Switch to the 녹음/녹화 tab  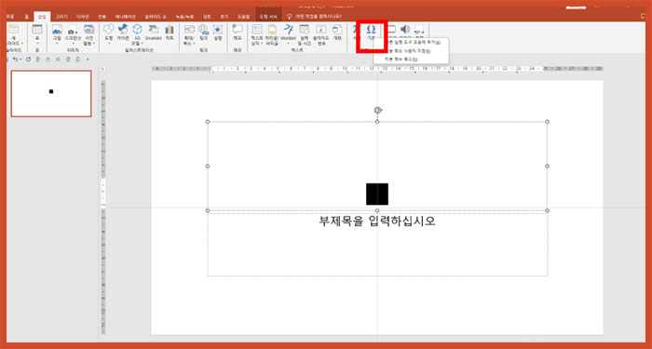pyautogui.click(x=184, y=17)
